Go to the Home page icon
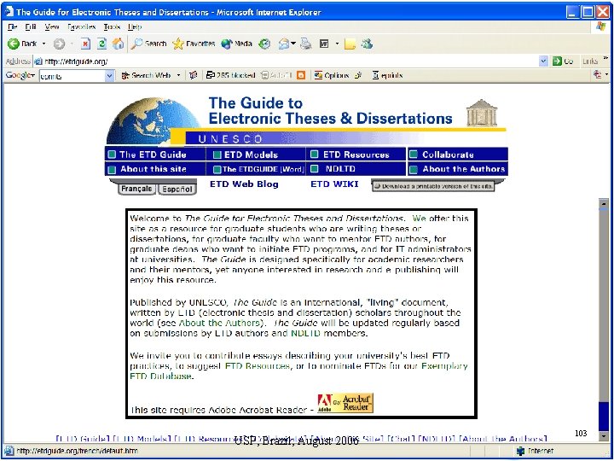The height and width of the screenshot is (461, 614). pos(118,44)
